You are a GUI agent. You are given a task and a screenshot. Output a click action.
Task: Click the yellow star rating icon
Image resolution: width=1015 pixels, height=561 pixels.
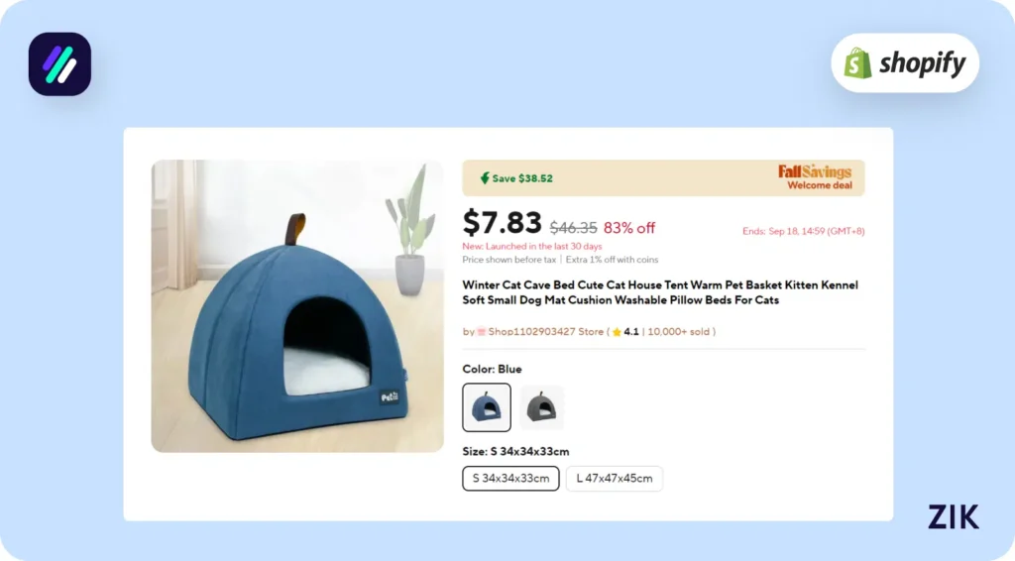(617, 332)
